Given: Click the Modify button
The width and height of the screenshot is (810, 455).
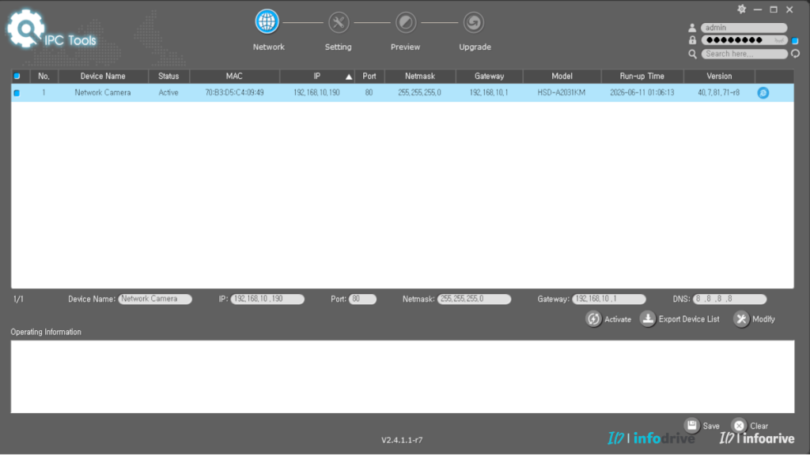Looking at the screenshot, I should [754, 319].
